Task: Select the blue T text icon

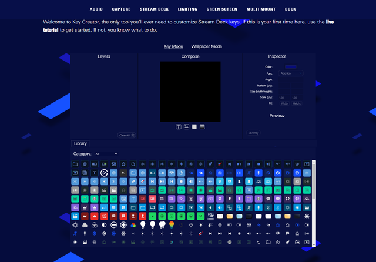Action: (x=133, y=199)
